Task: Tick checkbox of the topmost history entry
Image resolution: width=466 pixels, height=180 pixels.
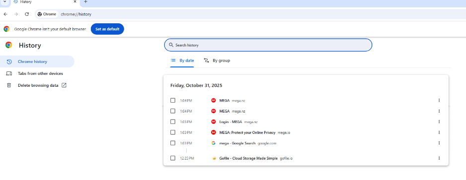Action: (173, 100)
